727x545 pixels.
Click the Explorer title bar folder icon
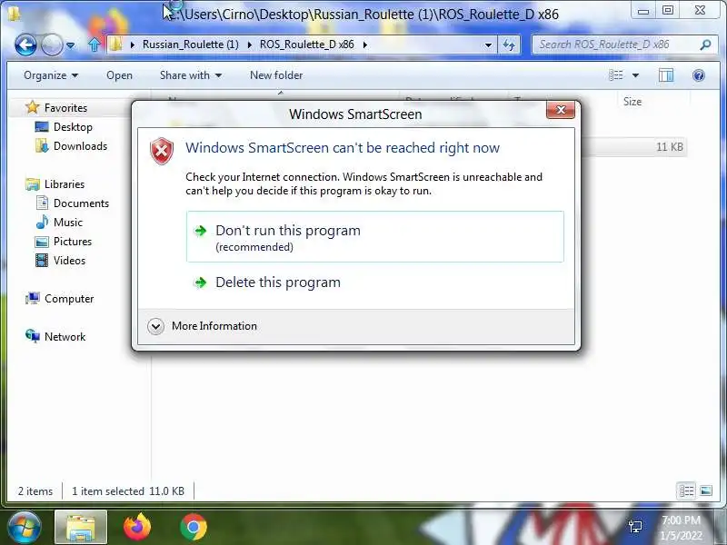pos(14,14)
